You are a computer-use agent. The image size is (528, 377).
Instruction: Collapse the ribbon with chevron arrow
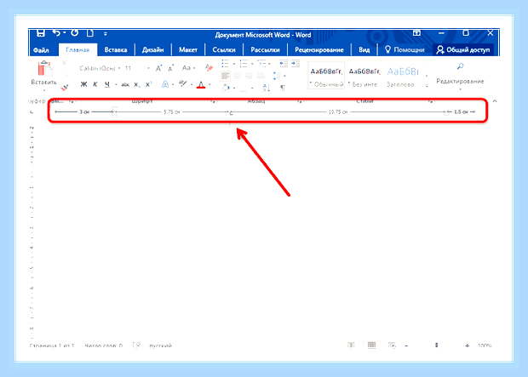click(x=495, y=101)
